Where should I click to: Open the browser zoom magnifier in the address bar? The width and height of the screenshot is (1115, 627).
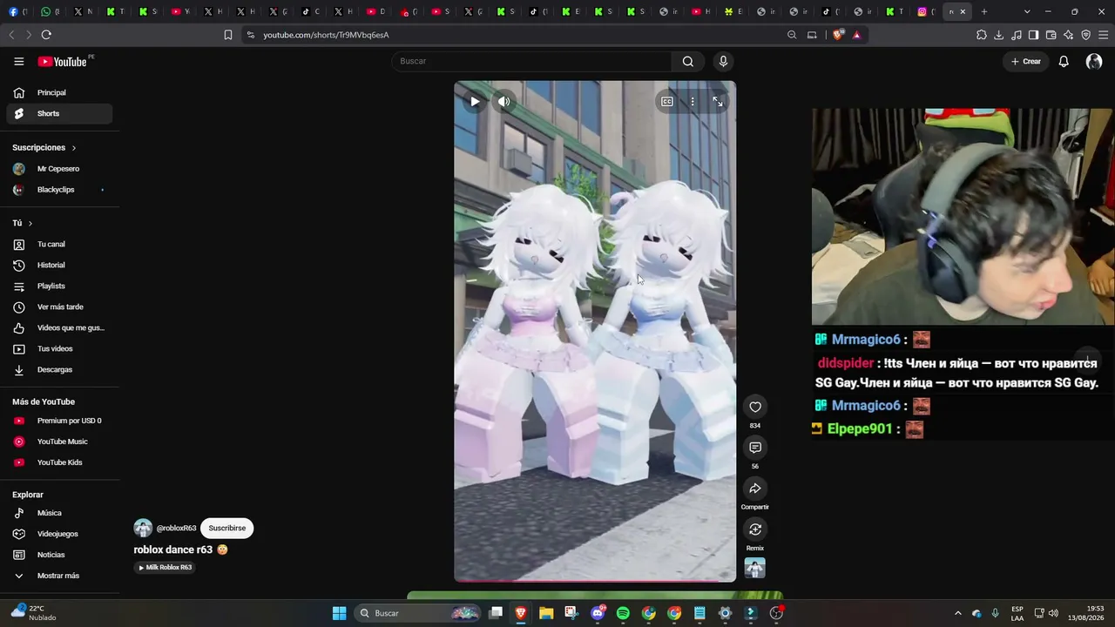tap(792, 35)
